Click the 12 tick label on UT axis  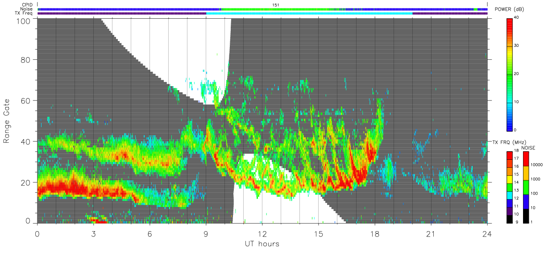[x=262, y=233]
